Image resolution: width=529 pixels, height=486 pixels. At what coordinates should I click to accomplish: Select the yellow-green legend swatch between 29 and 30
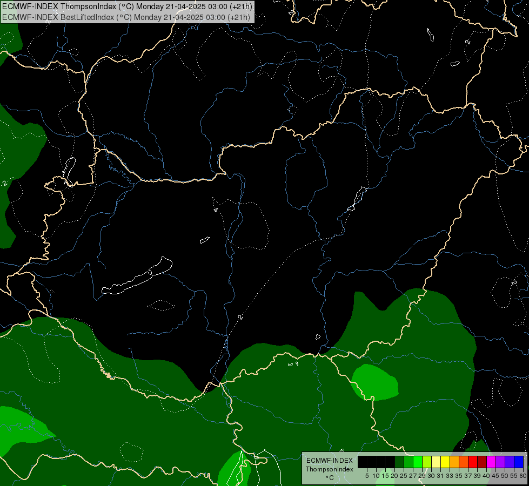427,462
